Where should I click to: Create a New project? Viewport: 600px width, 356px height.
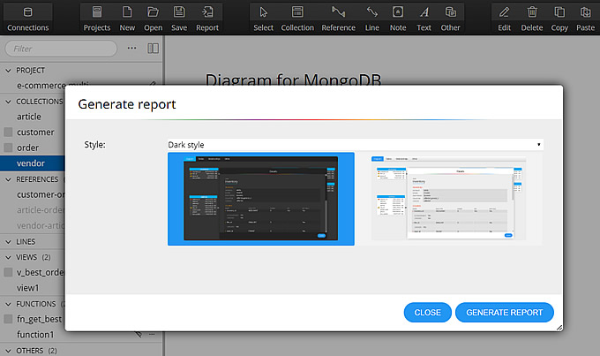[x=127, y=18]
